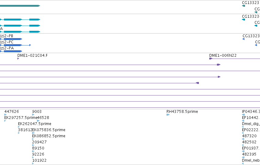Click the 92226 feature label

pos(38,154)
